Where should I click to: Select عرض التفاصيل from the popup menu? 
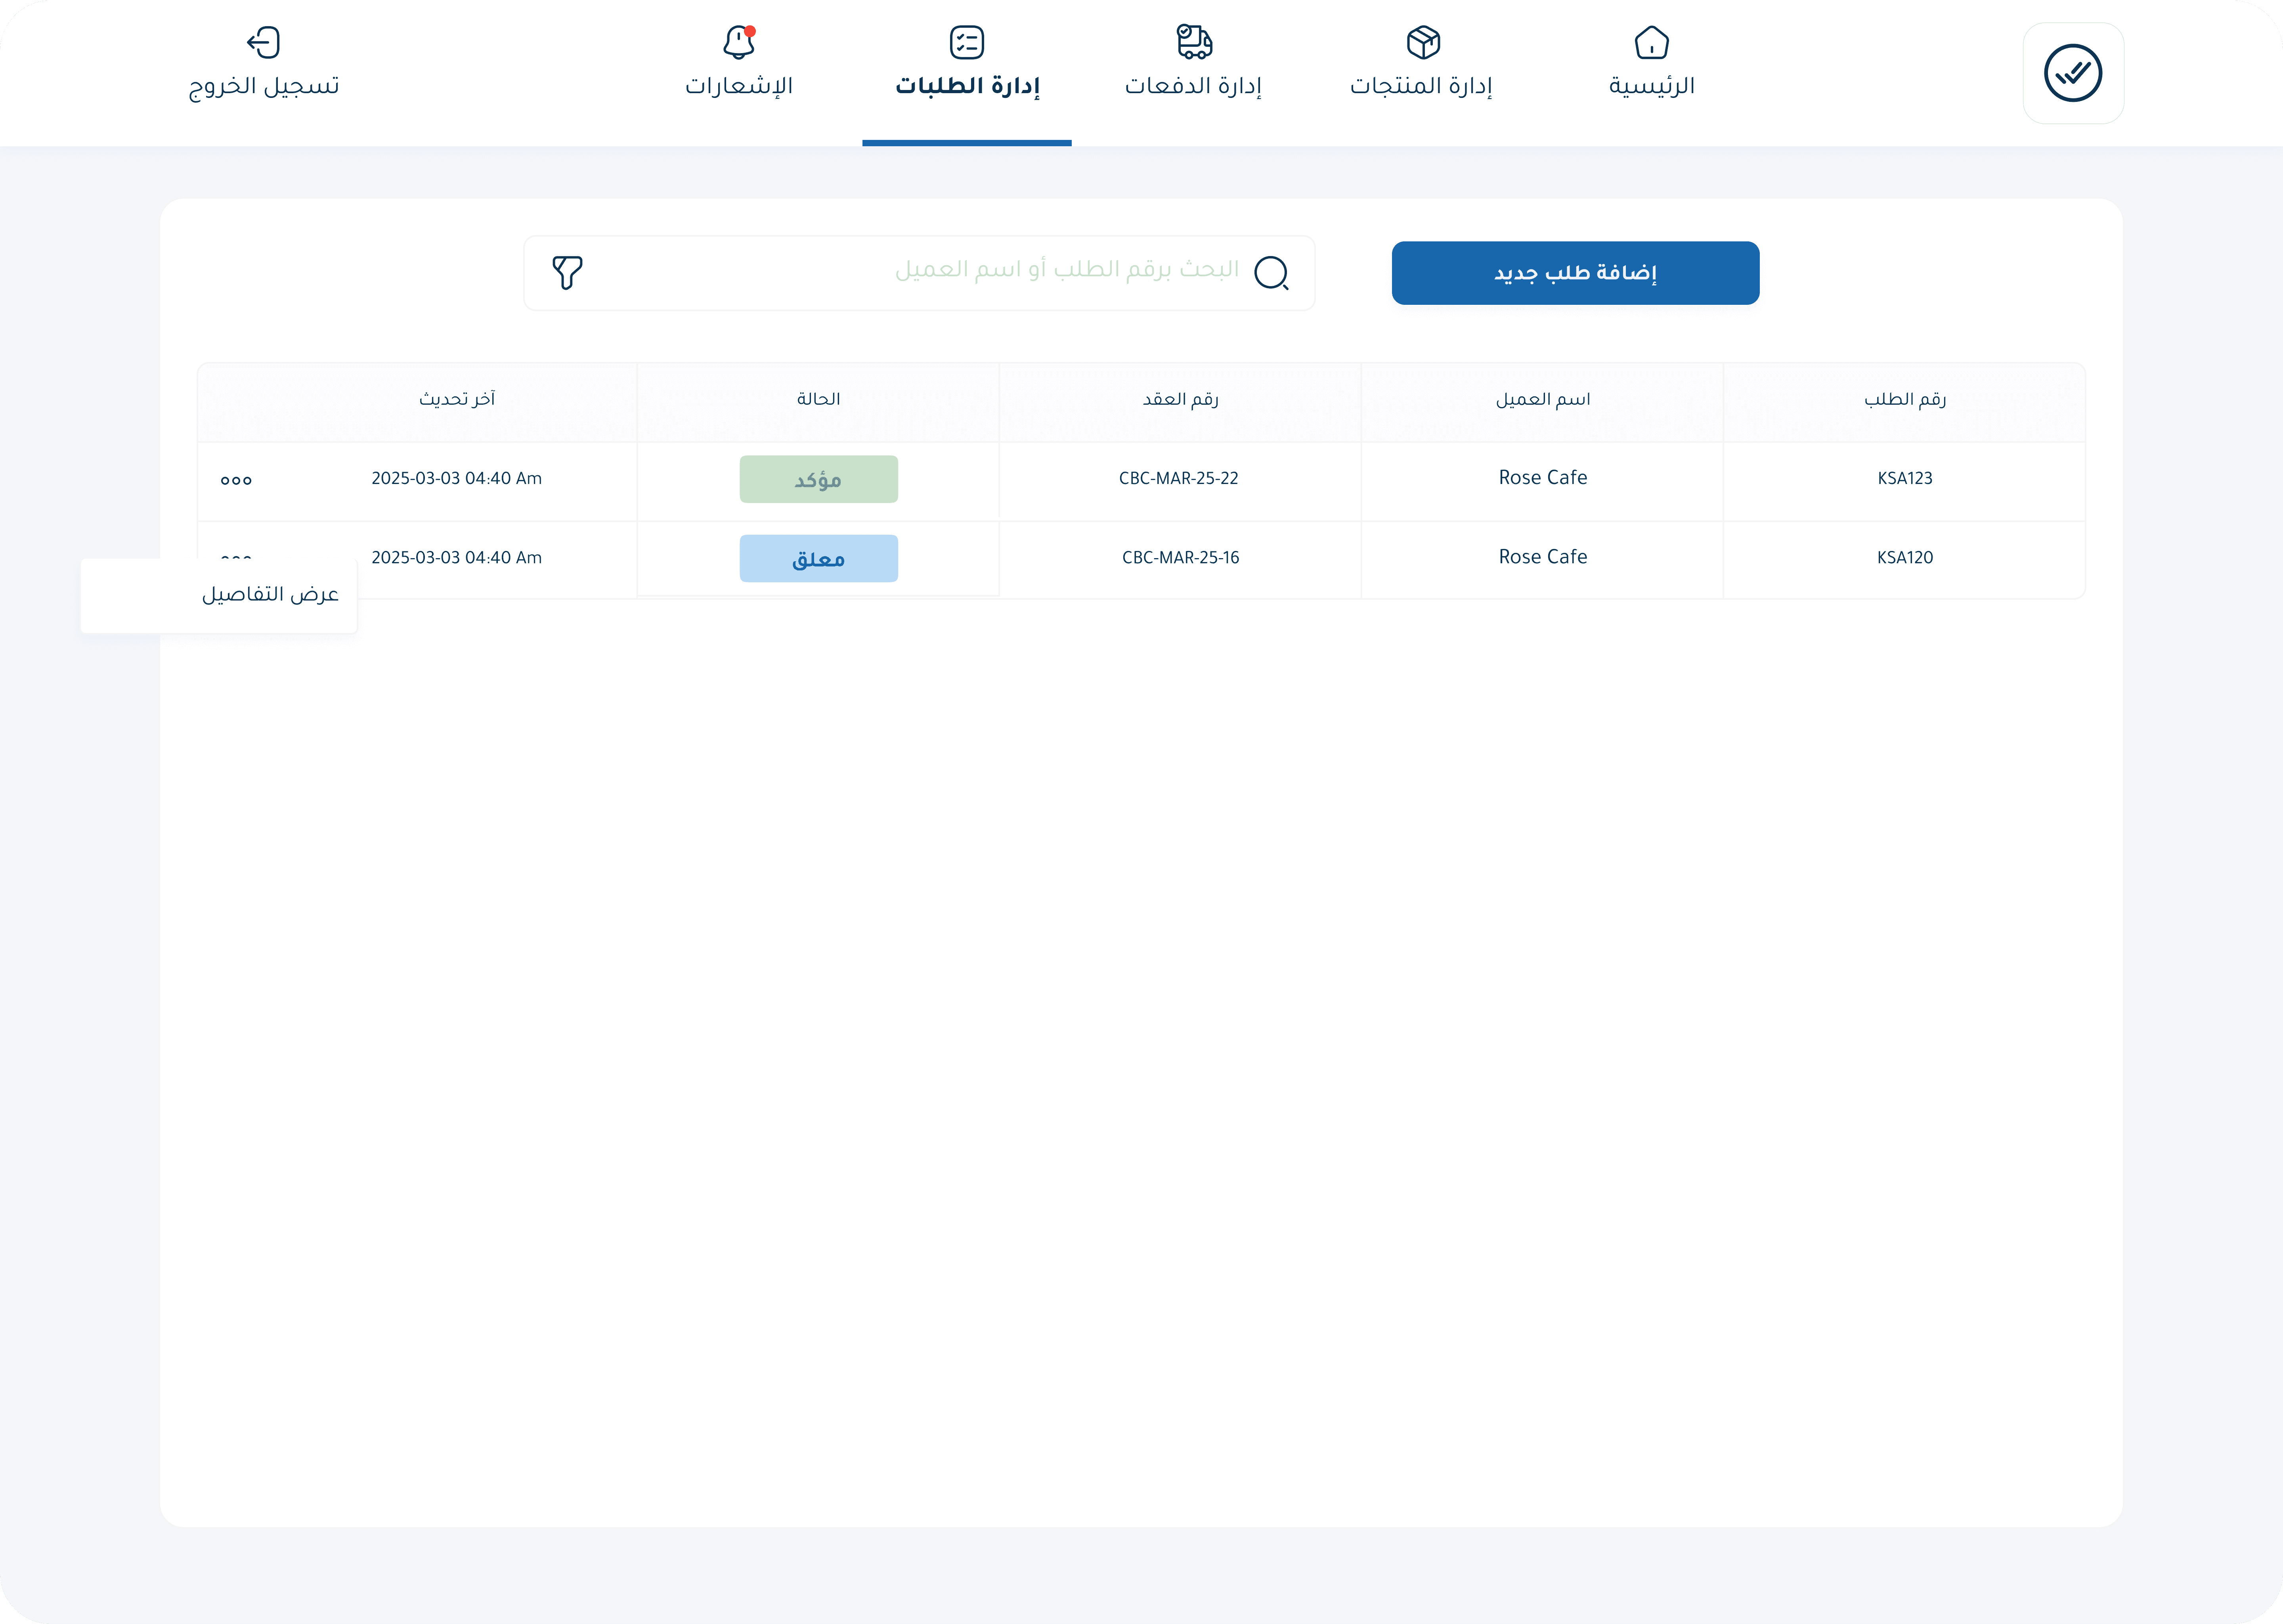[x=270, y=595]
